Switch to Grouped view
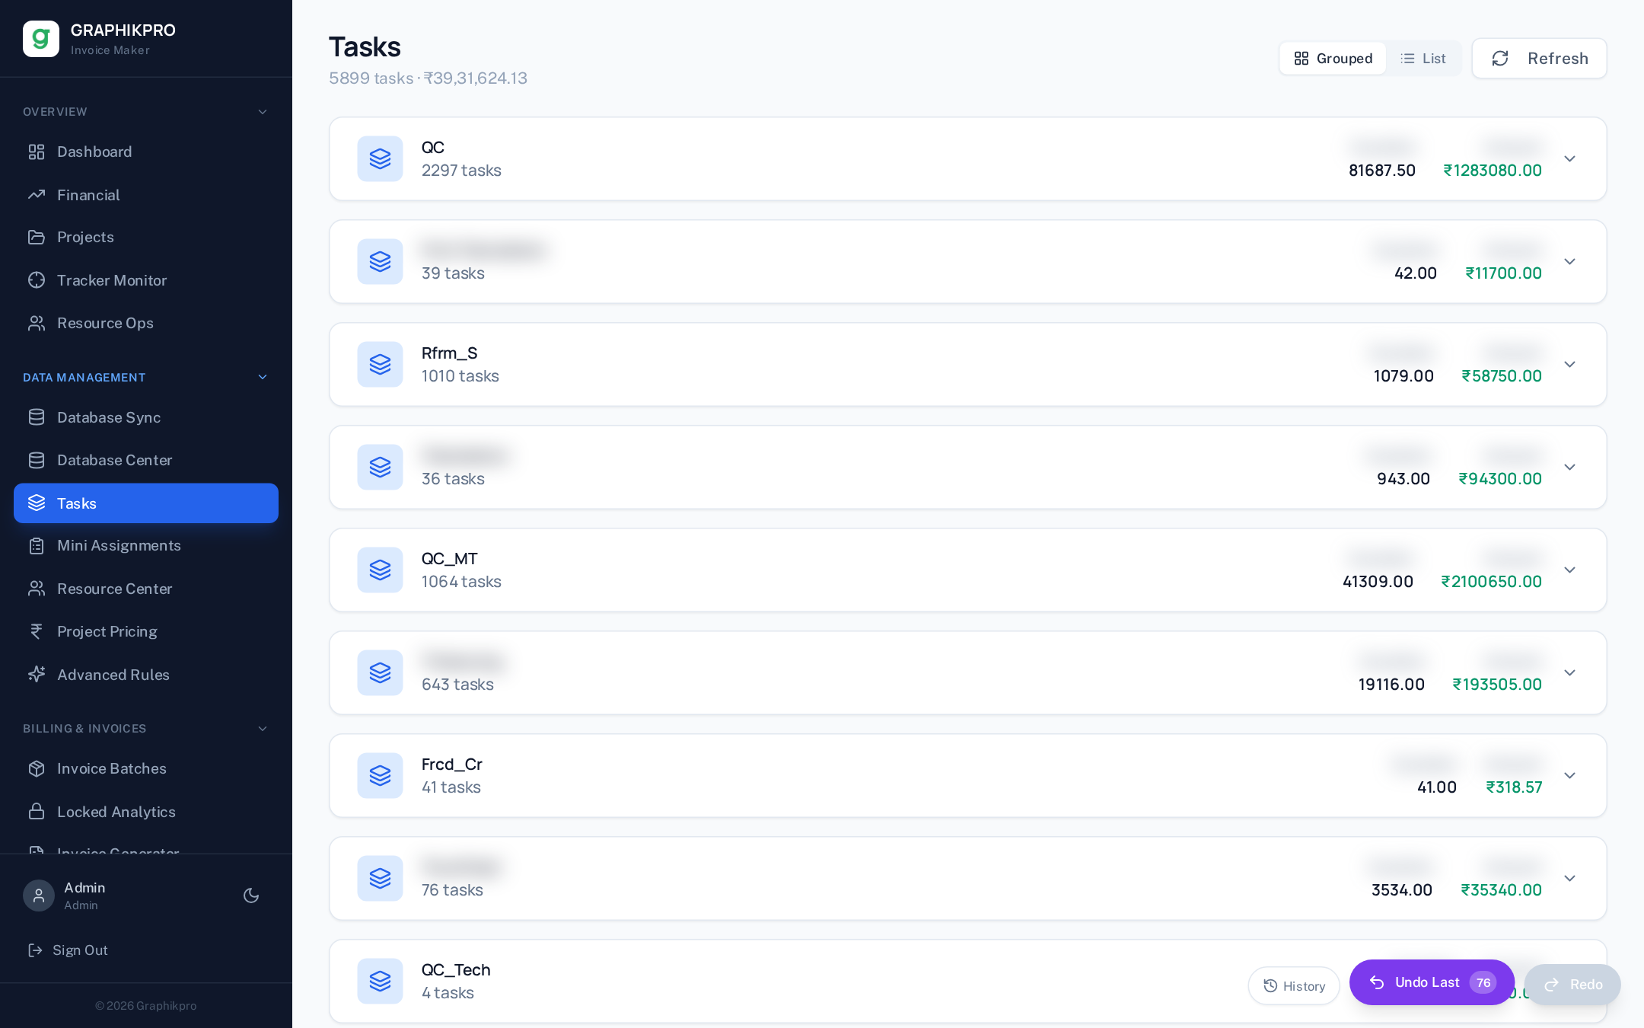This screenshot has height=1028, width=1644. [1333, 59]
